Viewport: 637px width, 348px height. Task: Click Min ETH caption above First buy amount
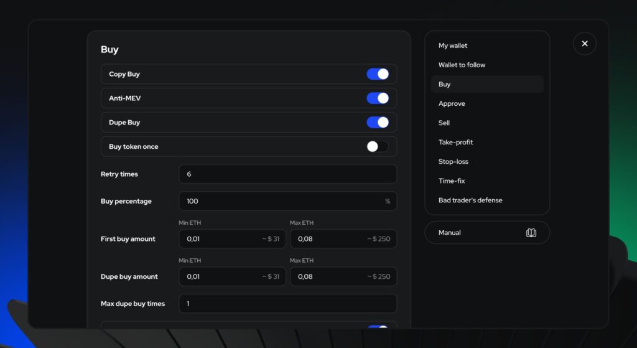point(190,223)
